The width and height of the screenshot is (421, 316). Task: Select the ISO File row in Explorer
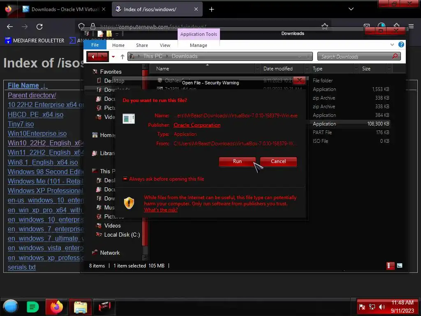pyautogui.click(x=271, y=141)
